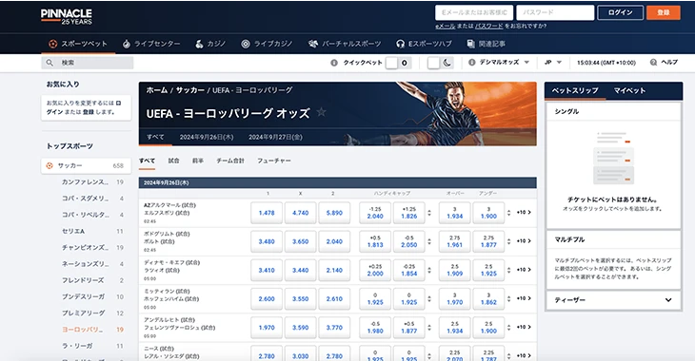Viewport: 695px width, 361px height.
Task: Switch to the 試合 market tab
Action: [x=173, y=161]
